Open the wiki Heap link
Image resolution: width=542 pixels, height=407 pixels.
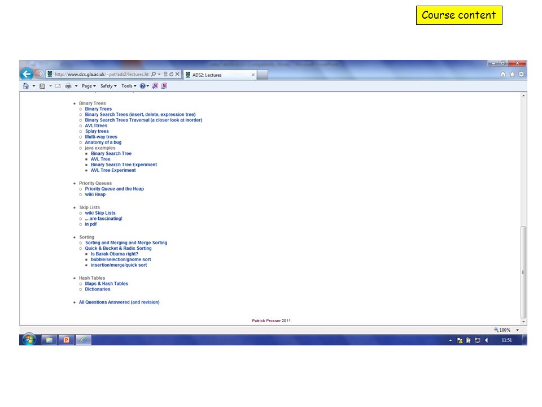pyautogui.click(x=95, y=194)
